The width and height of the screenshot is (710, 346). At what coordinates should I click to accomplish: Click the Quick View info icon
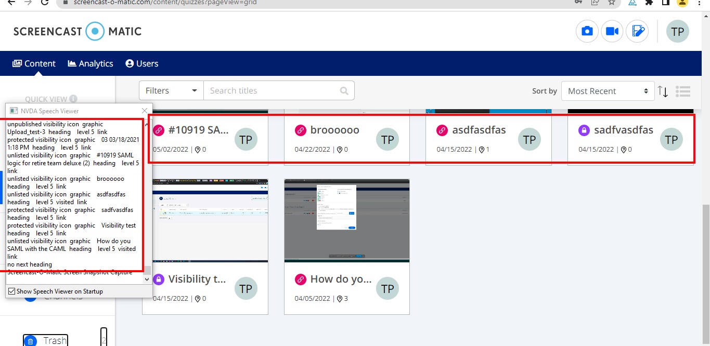click(72, 99)
